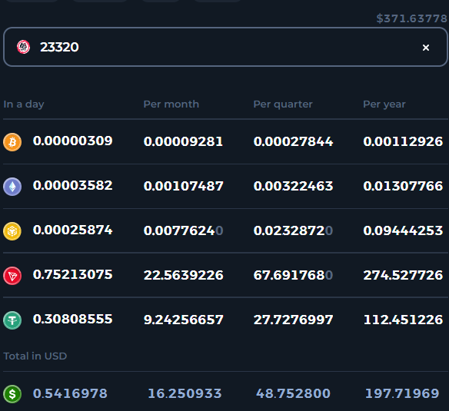This screenshot has height=411, width=449.
Task: Click the Total in USD label
Action: pos(35,356)
